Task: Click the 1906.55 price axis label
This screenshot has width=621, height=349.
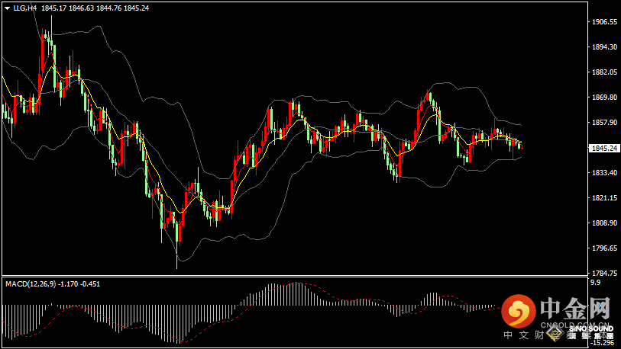Action: click(604, 22)
